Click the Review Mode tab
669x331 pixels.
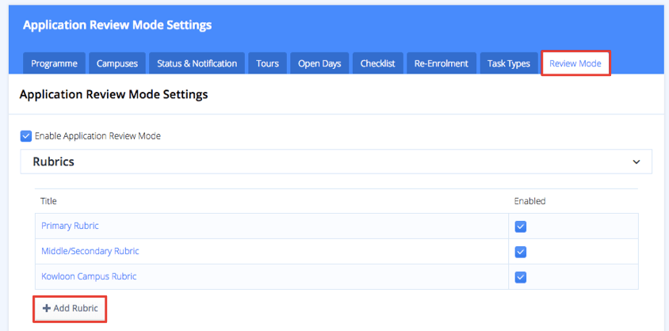[x=575, y=63]
